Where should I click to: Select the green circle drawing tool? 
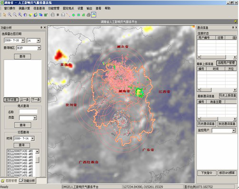(x=73, y=15)
